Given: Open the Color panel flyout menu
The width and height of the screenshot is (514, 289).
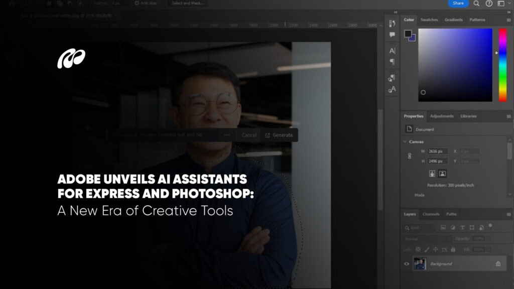Looking at the screenshot, I should click(508, 20).
